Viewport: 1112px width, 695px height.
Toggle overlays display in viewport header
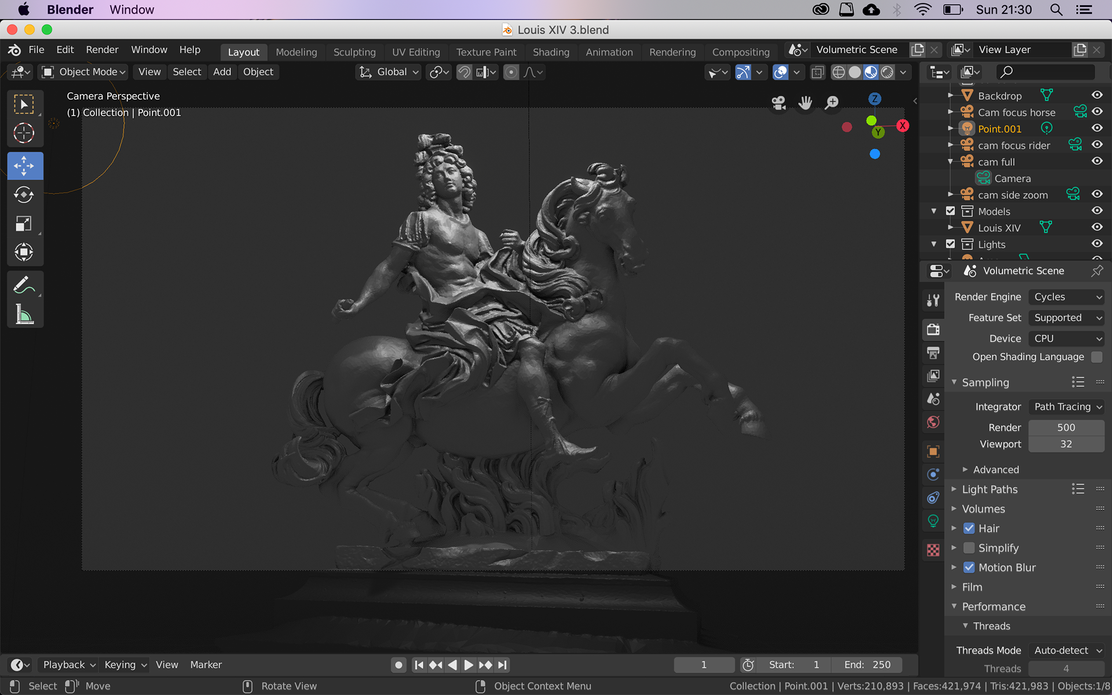[781, 72]
